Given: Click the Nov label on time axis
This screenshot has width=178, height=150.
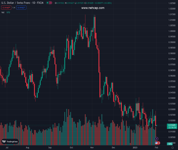Looking at the screenshot, I should point(92,148).
